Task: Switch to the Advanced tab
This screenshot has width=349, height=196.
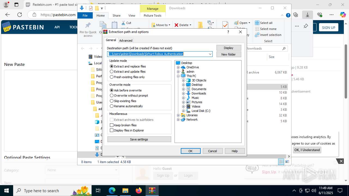Action: click(126, 41)
